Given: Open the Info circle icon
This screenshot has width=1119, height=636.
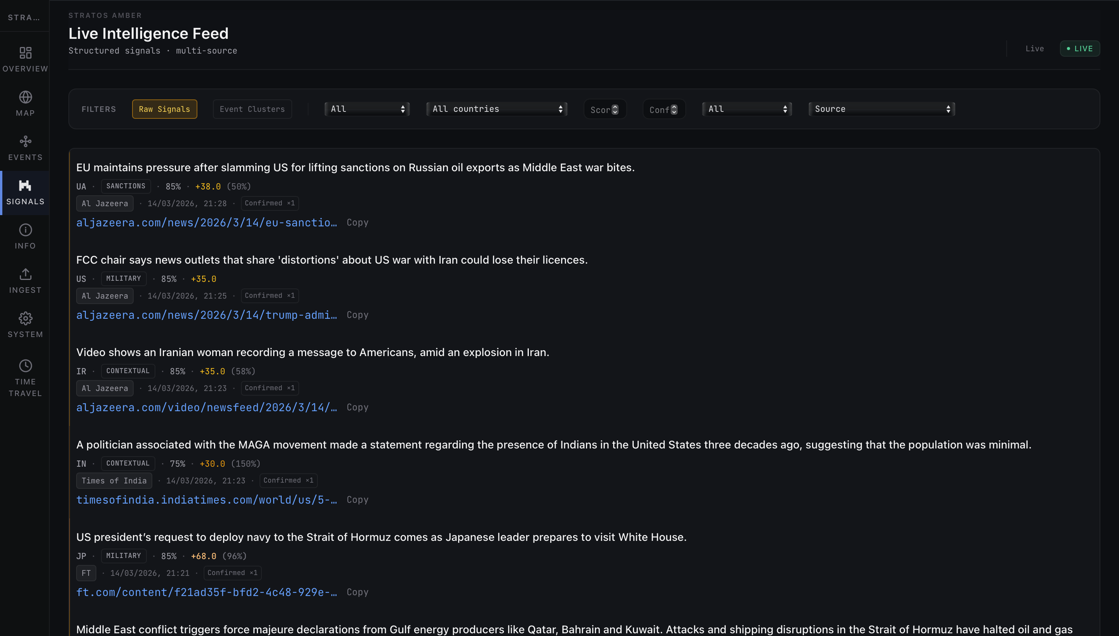Looking at the screenshot, I should (25, 230).
